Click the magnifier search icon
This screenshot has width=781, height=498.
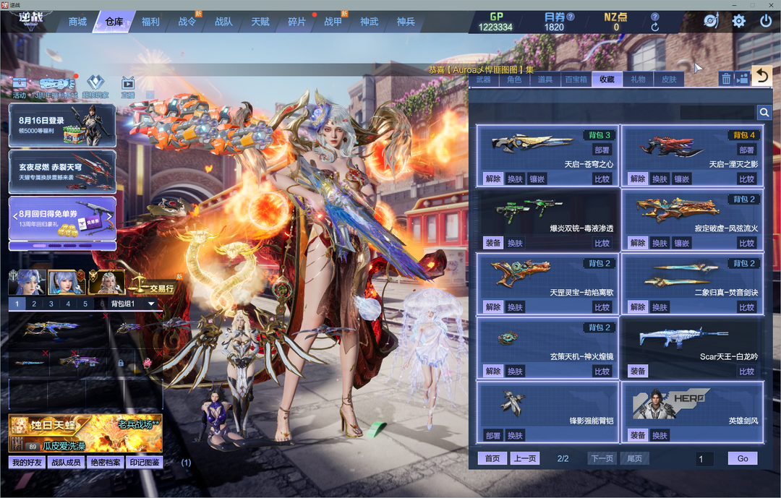764,113
